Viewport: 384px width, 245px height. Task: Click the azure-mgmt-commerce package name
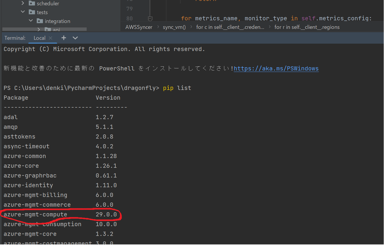(37, 205)
